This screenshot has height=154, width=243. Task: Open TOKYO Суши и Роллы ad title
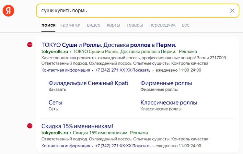pos(109,45)
